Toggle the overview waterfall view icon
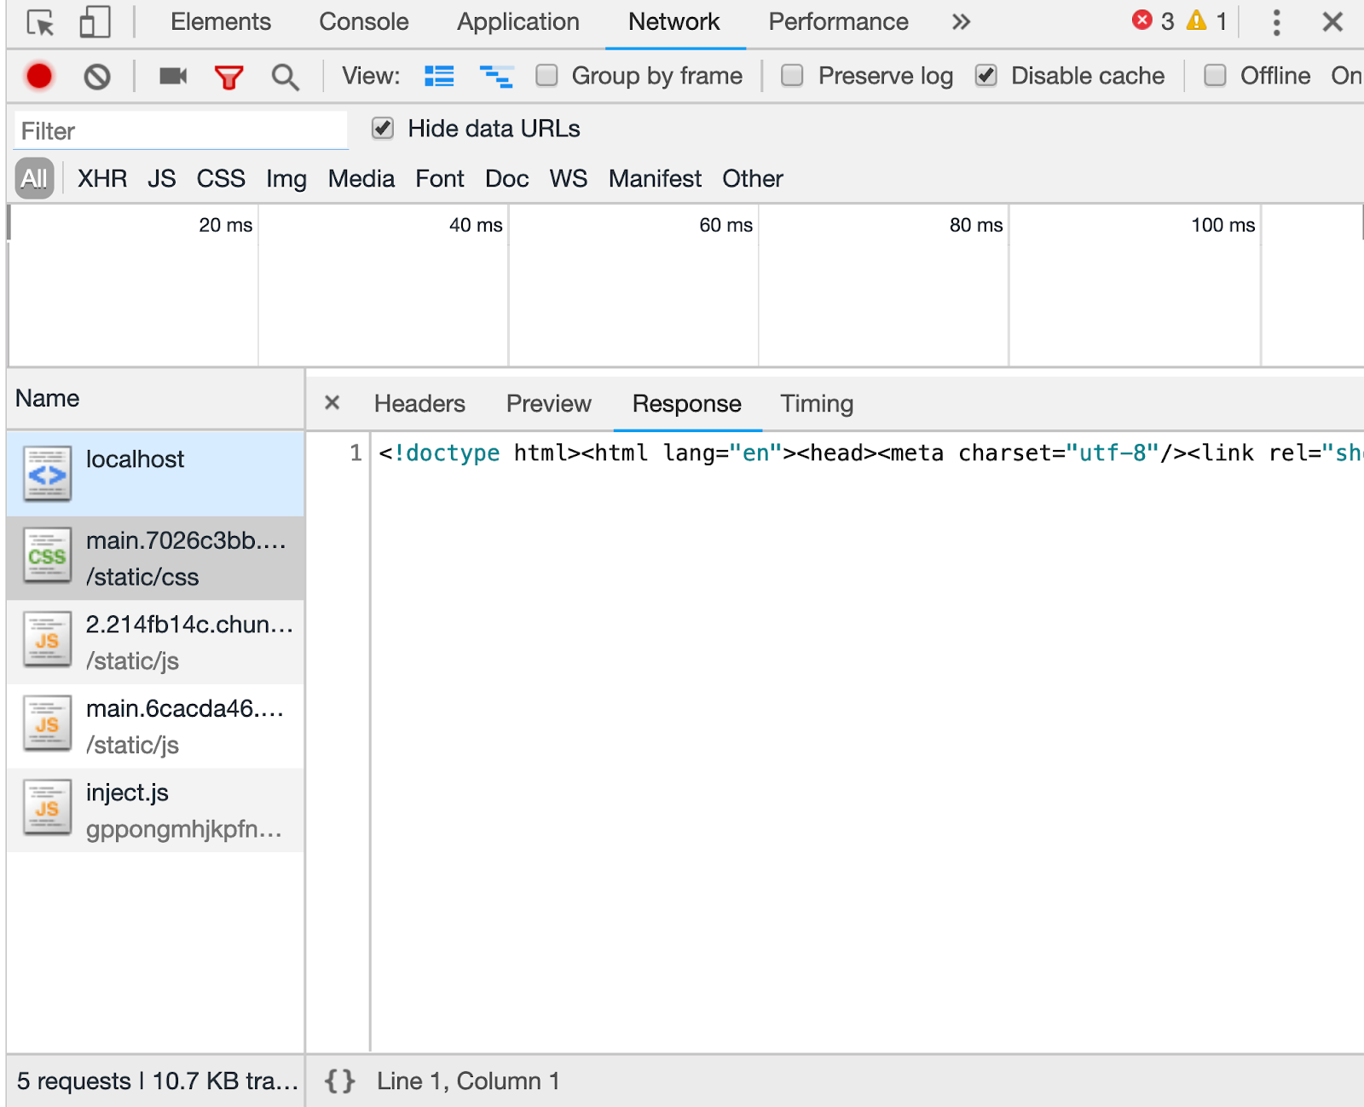The height and width of the screenshot is (1107, 1364). [496, 77]
